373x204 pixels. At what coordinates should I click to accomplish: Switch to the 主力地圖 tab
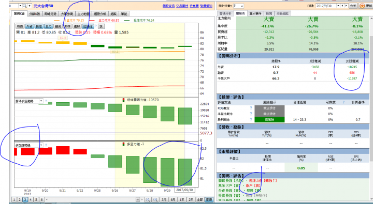(83, 14)
